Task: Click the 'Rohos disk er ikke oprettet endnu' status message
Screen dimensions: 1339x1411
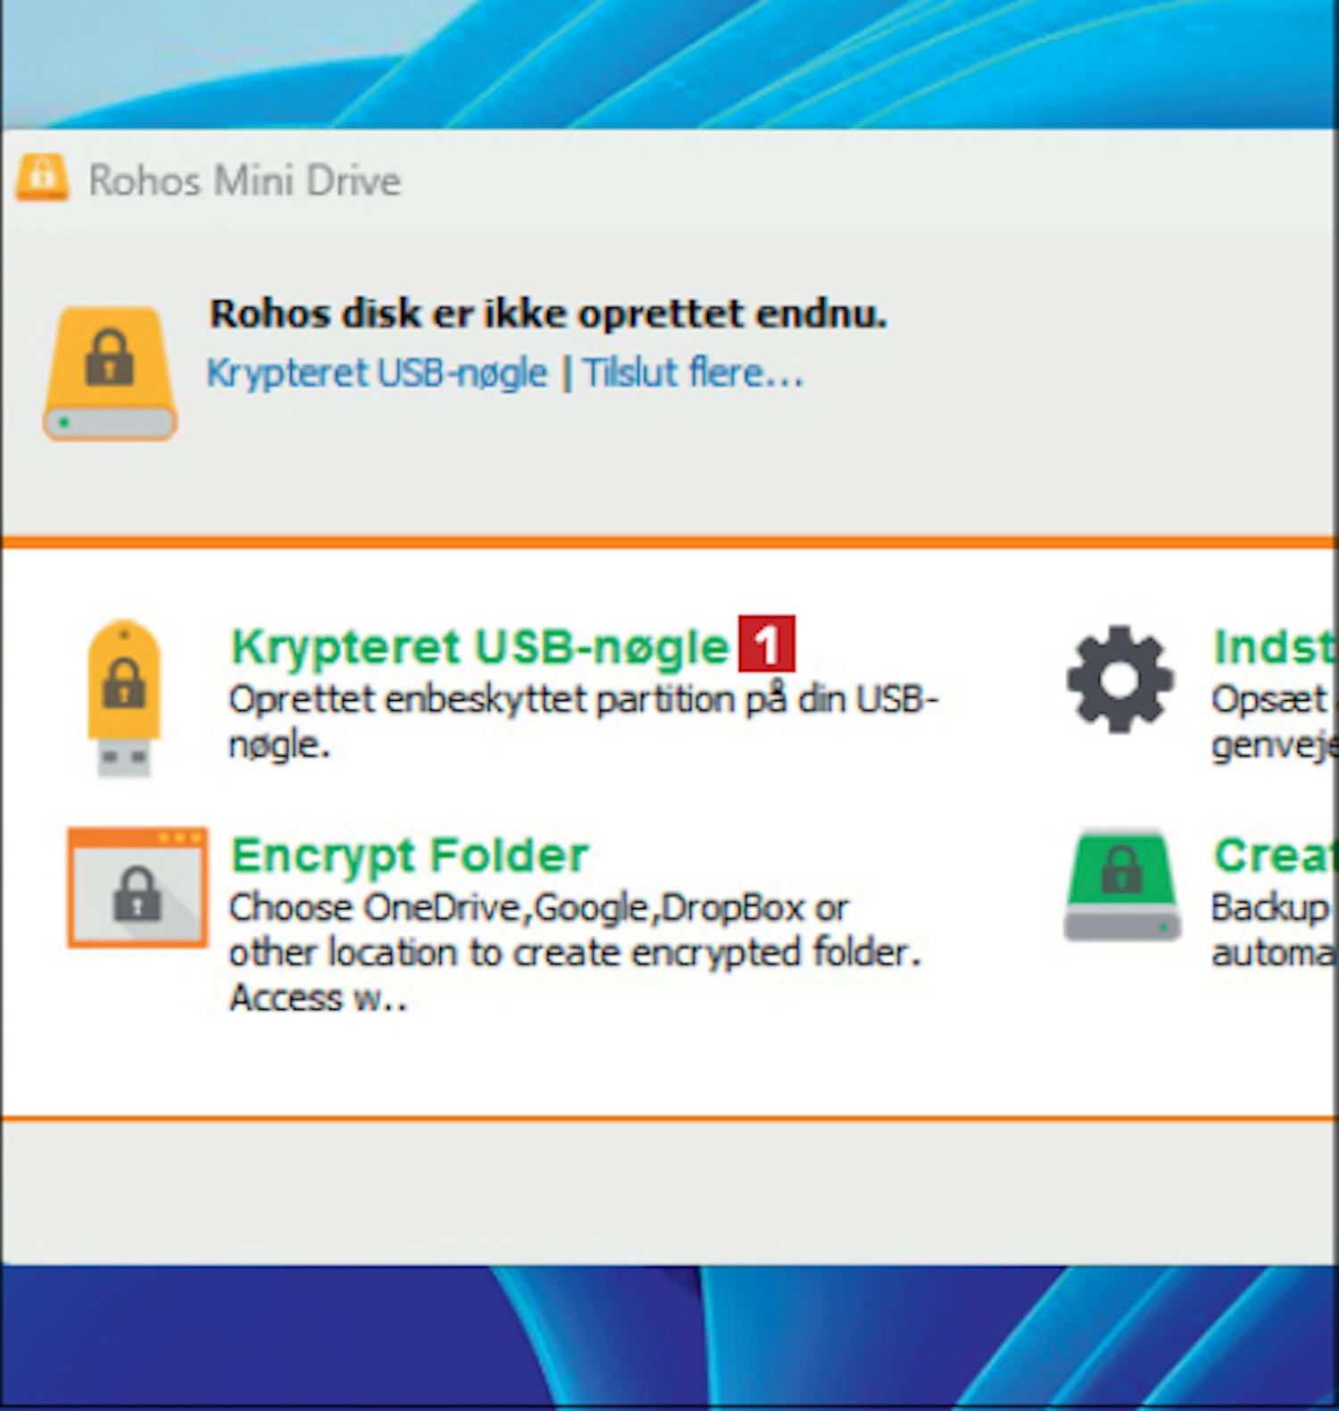Action: [x=548, y=313]
